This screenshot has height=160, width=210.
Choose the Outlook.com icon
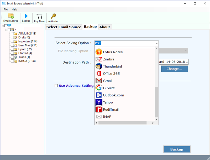click(x=99, y=95)
